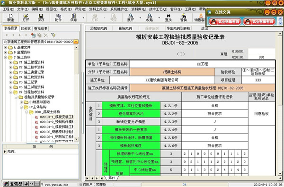Open the 工程(P) menu
This screenshot has height=187, width=284.
(9, 9)
